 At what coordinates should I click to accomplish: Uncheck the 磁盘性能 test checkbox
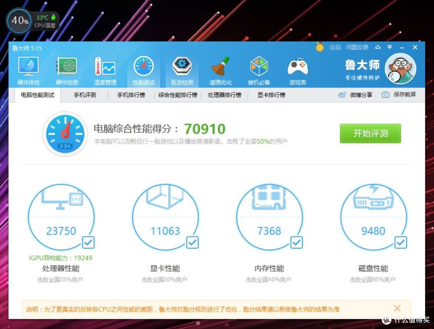(x=401, y=242)
